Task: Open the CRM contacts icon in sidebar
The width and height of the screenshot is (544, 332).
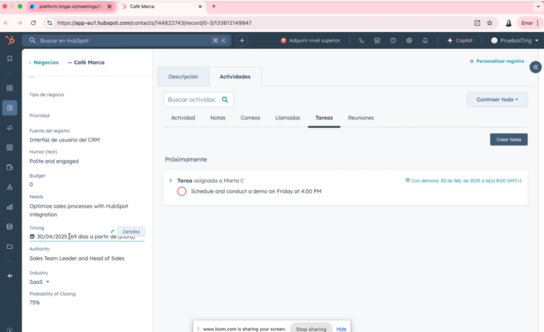Action: [x=10, y=108]
